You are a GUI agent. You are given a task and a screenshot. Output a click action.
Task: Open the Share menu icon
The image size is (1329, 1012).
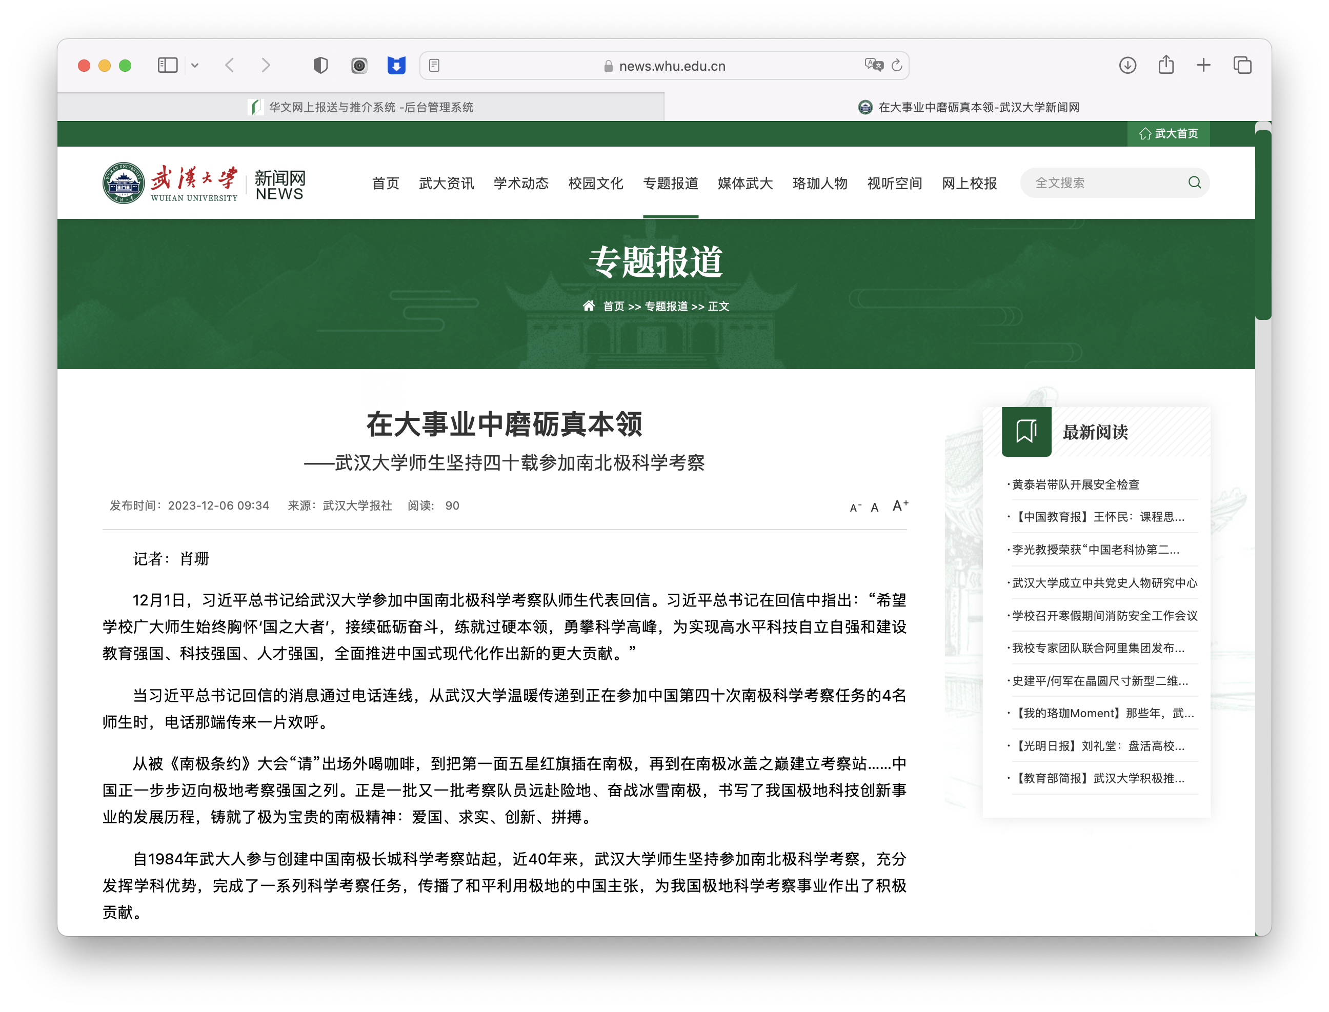click(x=1166, y=65)
